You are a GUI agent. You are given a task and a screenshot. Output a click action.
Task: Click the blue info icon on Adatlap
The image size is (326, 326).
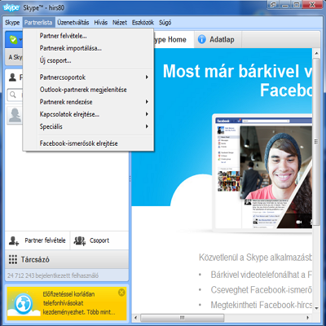click(202, 39)
